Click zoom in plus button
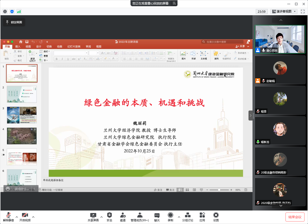 point(231,190)
